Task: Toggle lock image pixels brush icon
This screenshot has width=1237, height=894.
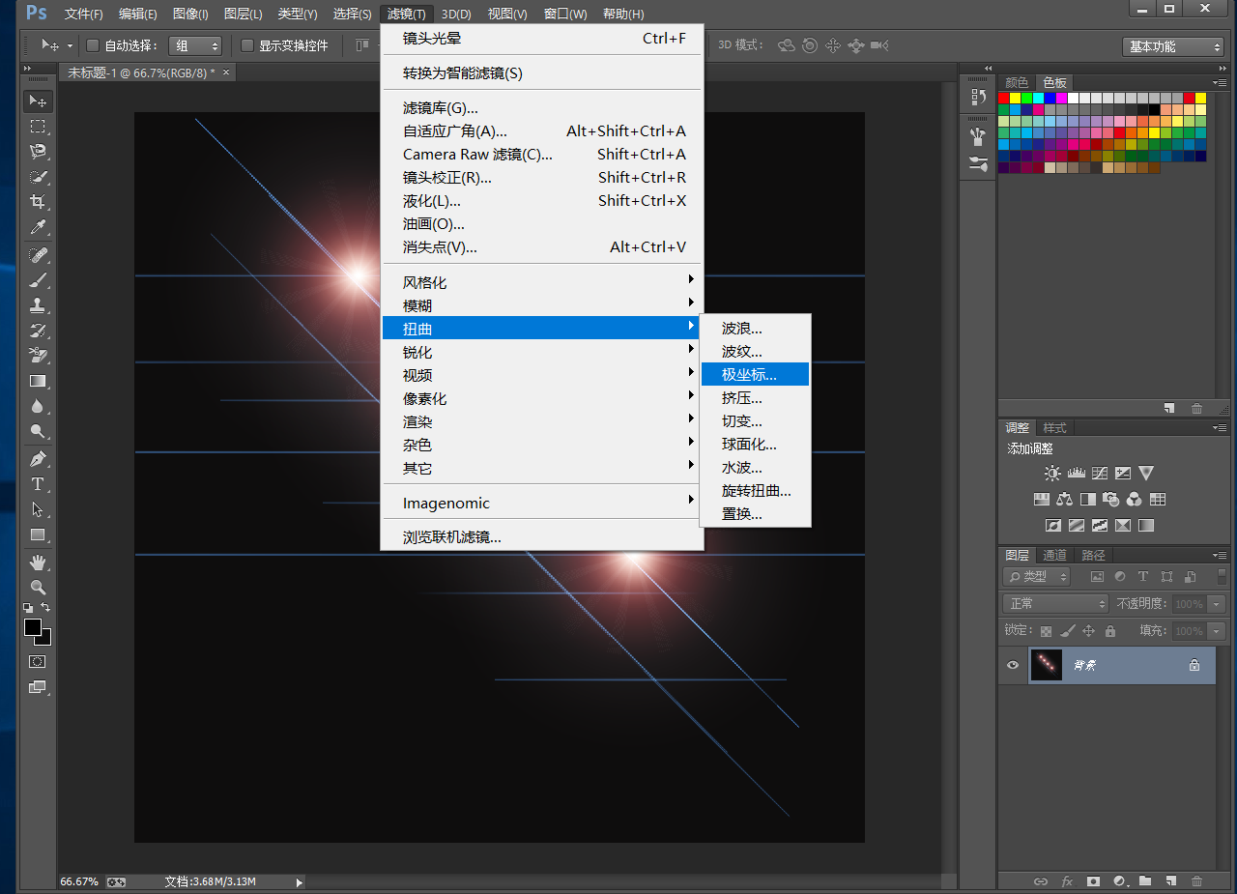Action: pyautogui.click(x=1067, y=631)
